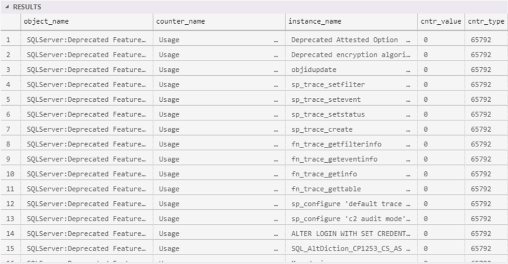Viewport: 508px width, 264px height.
Task: Select cntr_type 65792 in row 12
Action: (x=486, y=204)
